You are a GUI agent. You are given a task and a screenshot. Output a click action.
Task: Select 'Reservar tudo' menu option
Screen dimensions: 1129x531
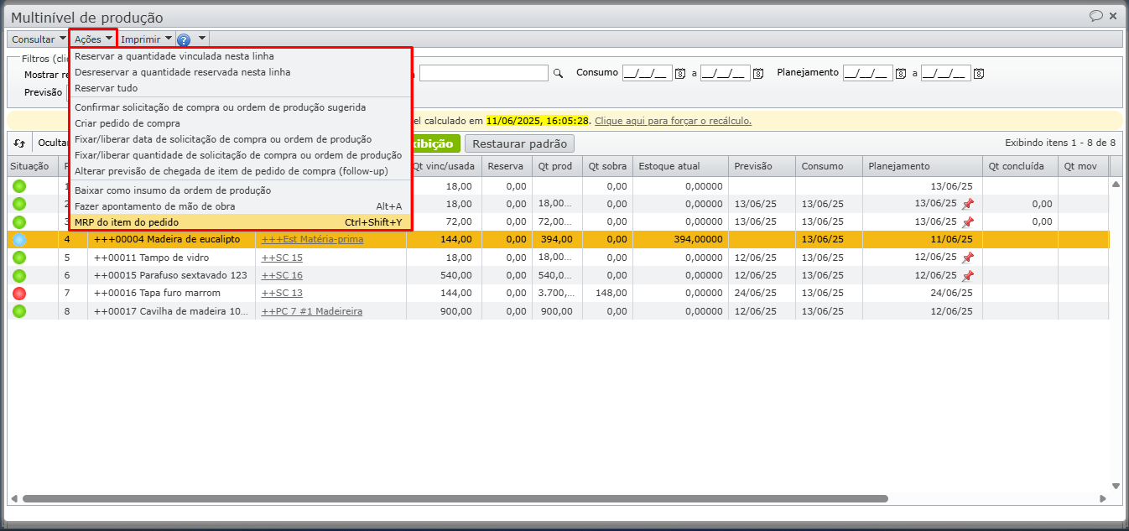coord(106,88)
